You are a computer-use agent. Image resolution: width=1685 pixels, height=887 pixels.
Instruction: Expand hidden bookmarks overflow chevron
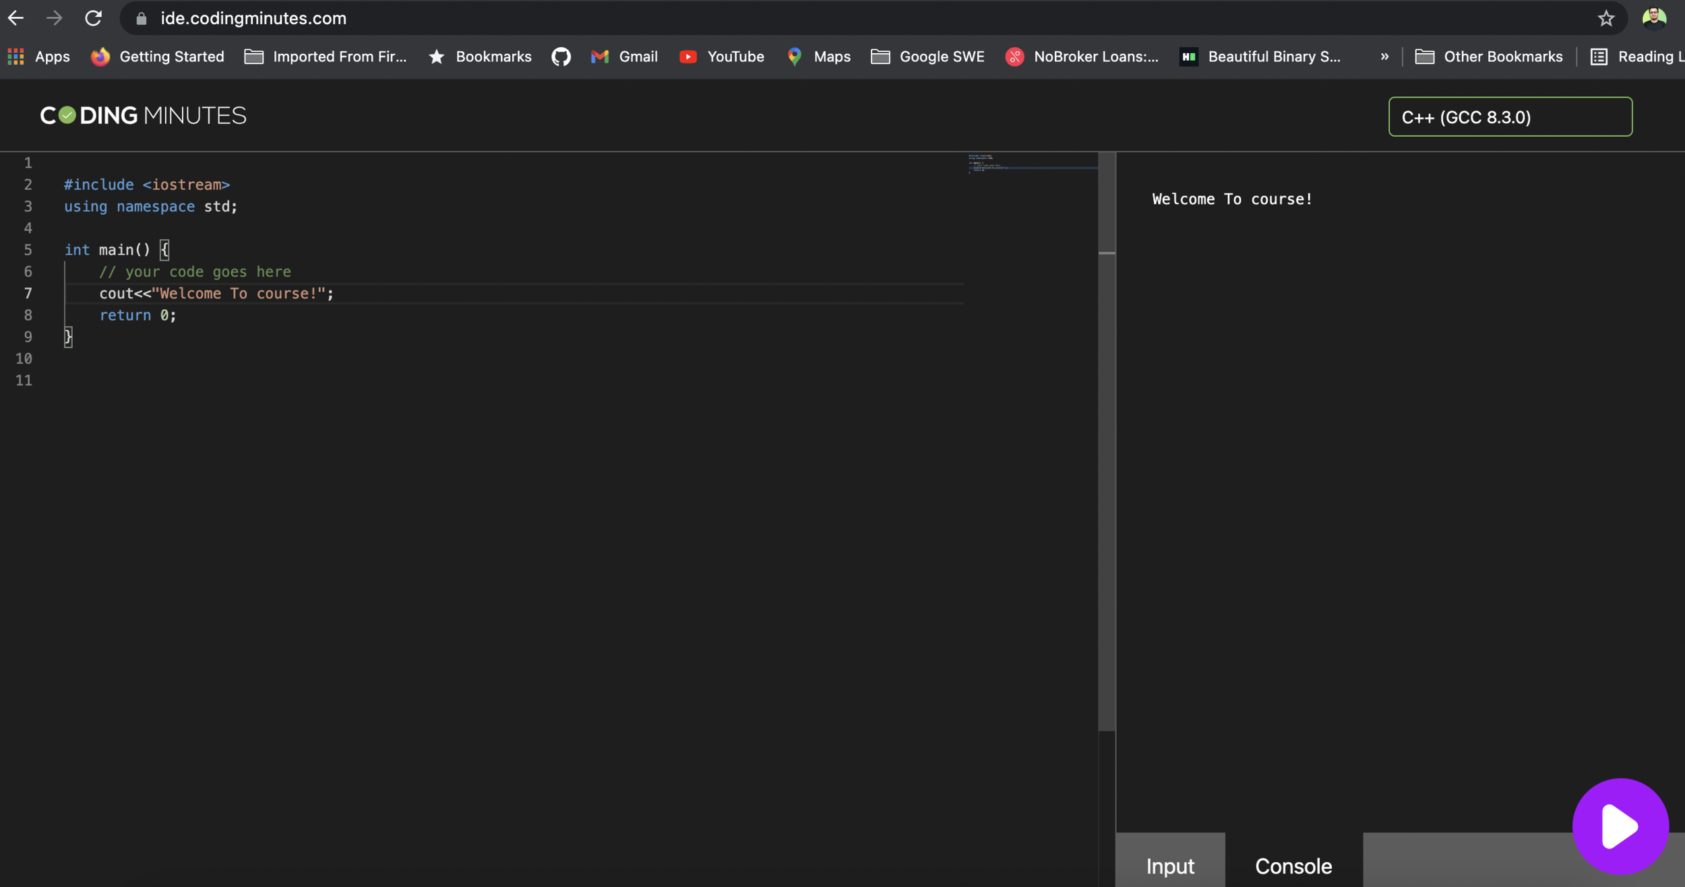coord(1384,57)
